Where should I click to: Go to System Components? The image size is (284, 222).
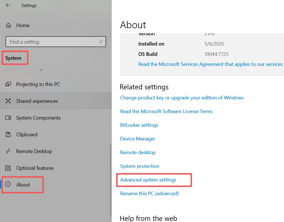56,118
